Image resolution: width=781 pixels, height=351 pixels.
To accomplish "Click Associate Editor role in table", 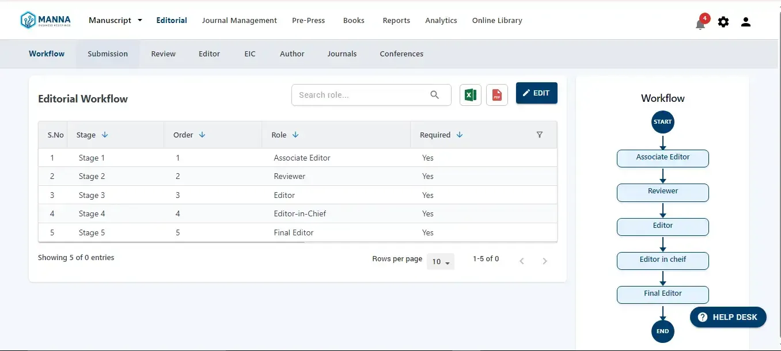I will [302, 158].
